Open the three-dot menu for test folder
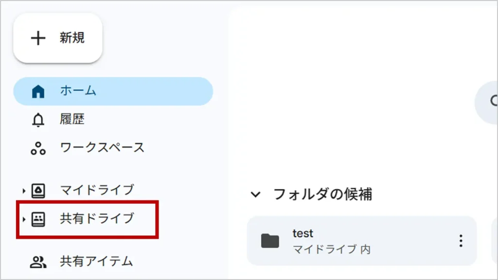The height and width of the screenshot is (280, 498). [x=460, y=241]
